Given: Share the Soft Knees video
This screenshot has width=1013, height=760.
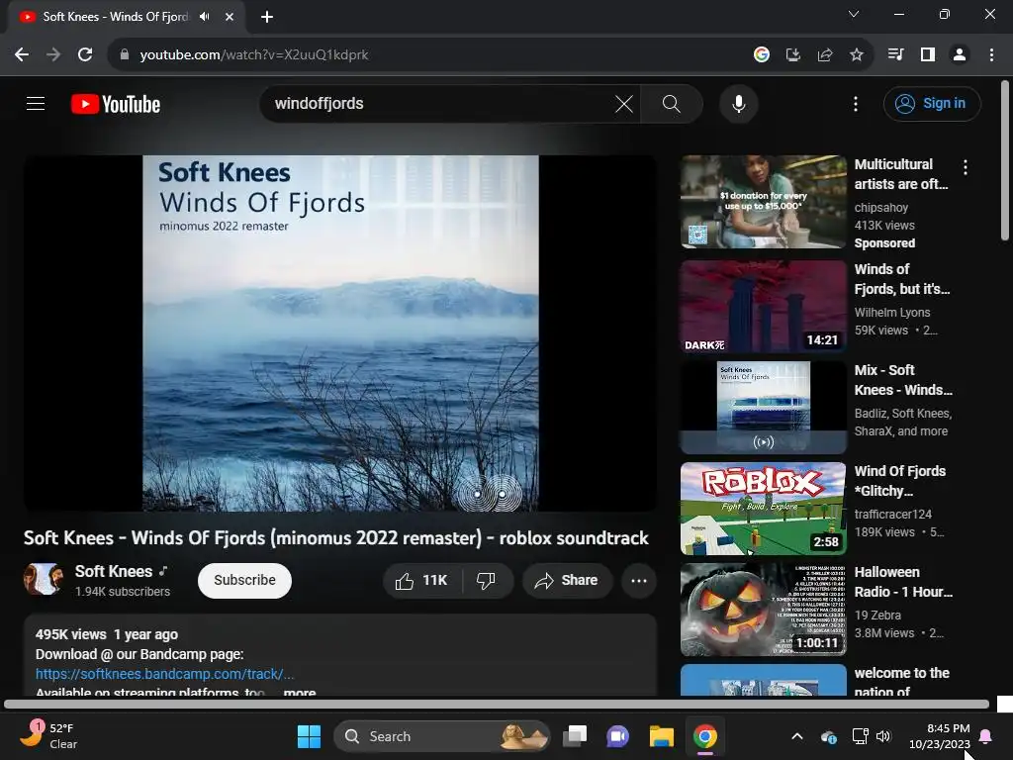Looking at the screenshot, I should point(567,580).
